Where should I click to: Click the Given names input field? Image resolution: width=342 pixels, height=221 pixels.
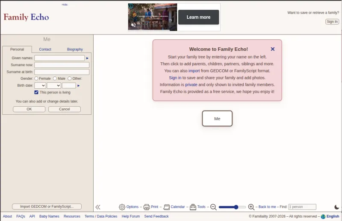coord(59,58)
